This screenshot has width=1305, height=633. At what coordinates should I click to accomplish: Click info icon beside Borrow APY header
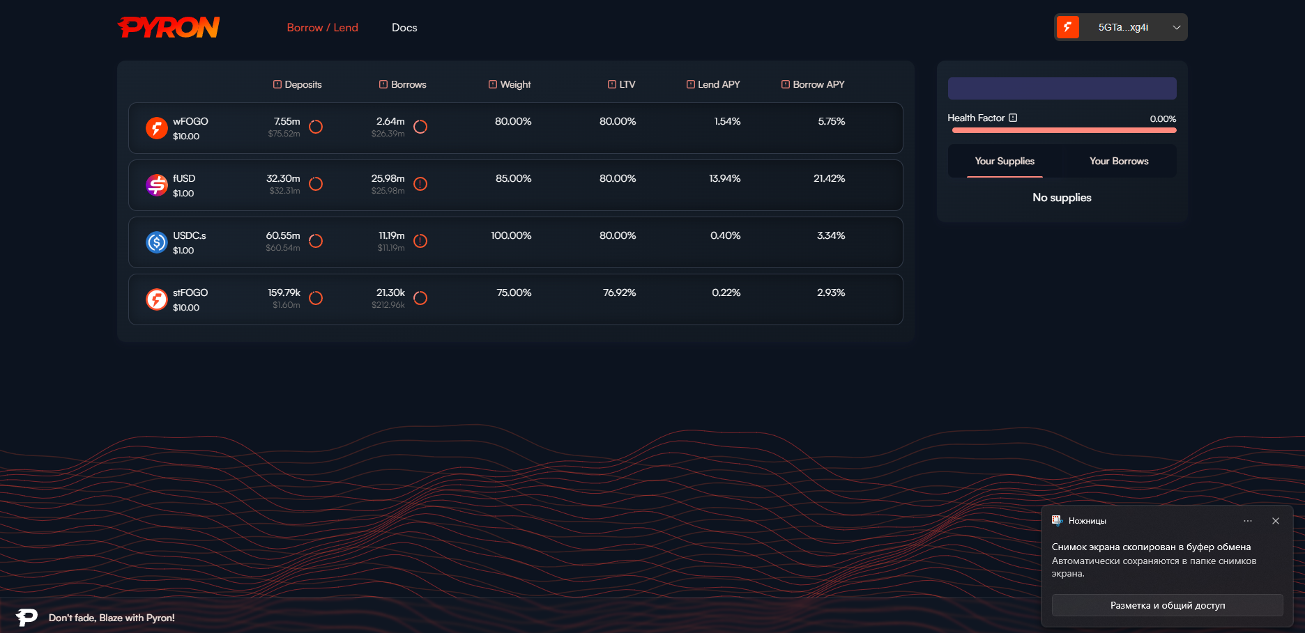point(786,84)
